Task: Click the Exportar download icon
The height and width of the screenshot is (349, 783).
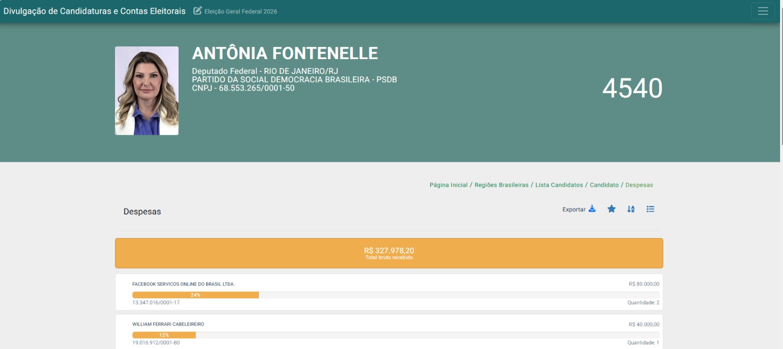Action: (592, 209)
